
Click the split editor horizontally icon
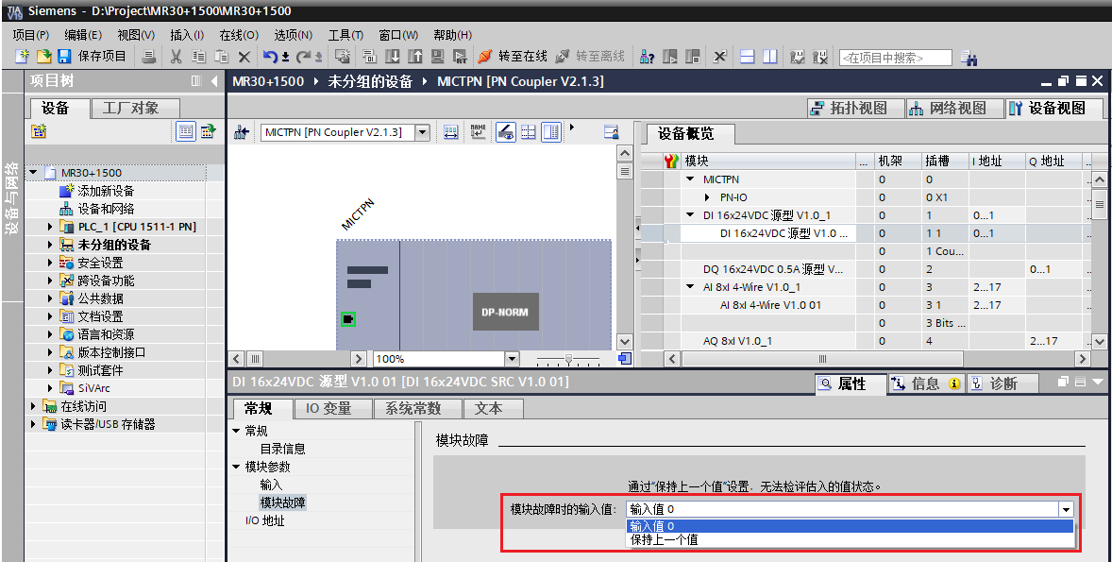(x=748, y=57)
